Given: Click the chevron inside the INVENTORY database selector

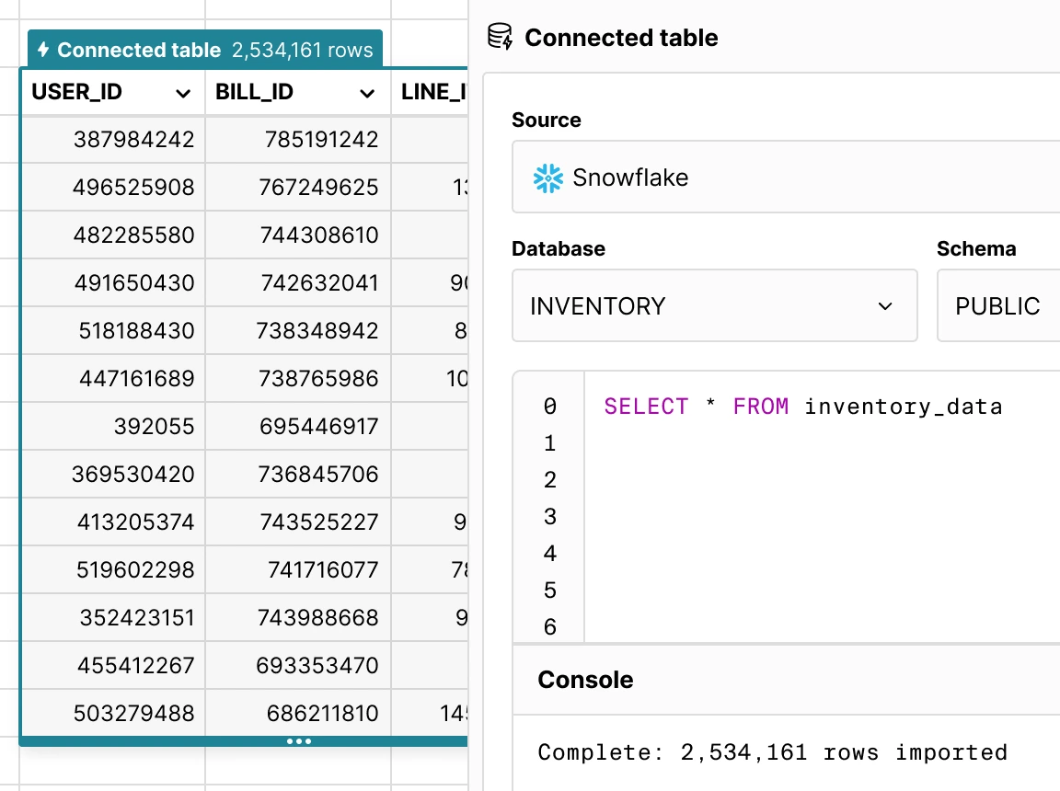Looking at the screenshot, I should (884, 305).
